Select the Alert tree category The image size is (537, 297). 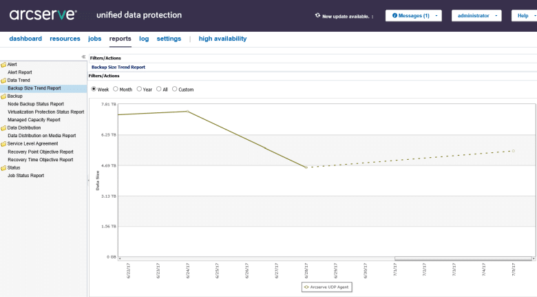point(12,65)
